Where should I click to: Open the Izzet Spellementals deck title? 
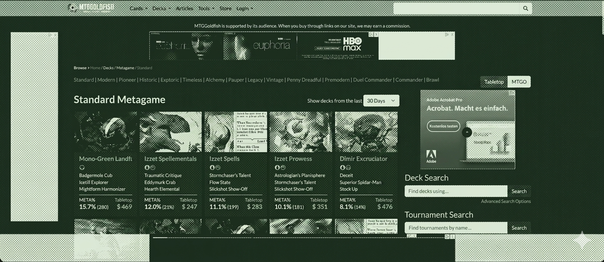coord(170,159)
